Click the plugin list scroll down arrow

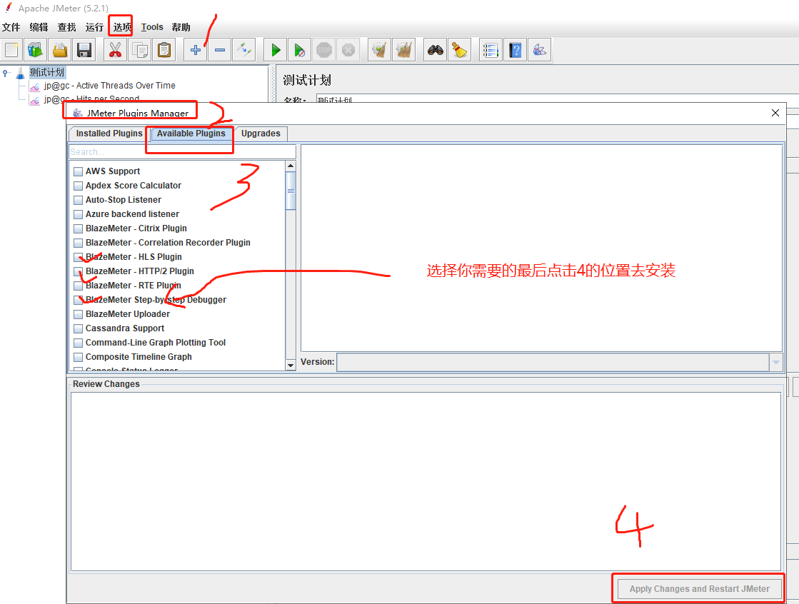pos(291,366)
